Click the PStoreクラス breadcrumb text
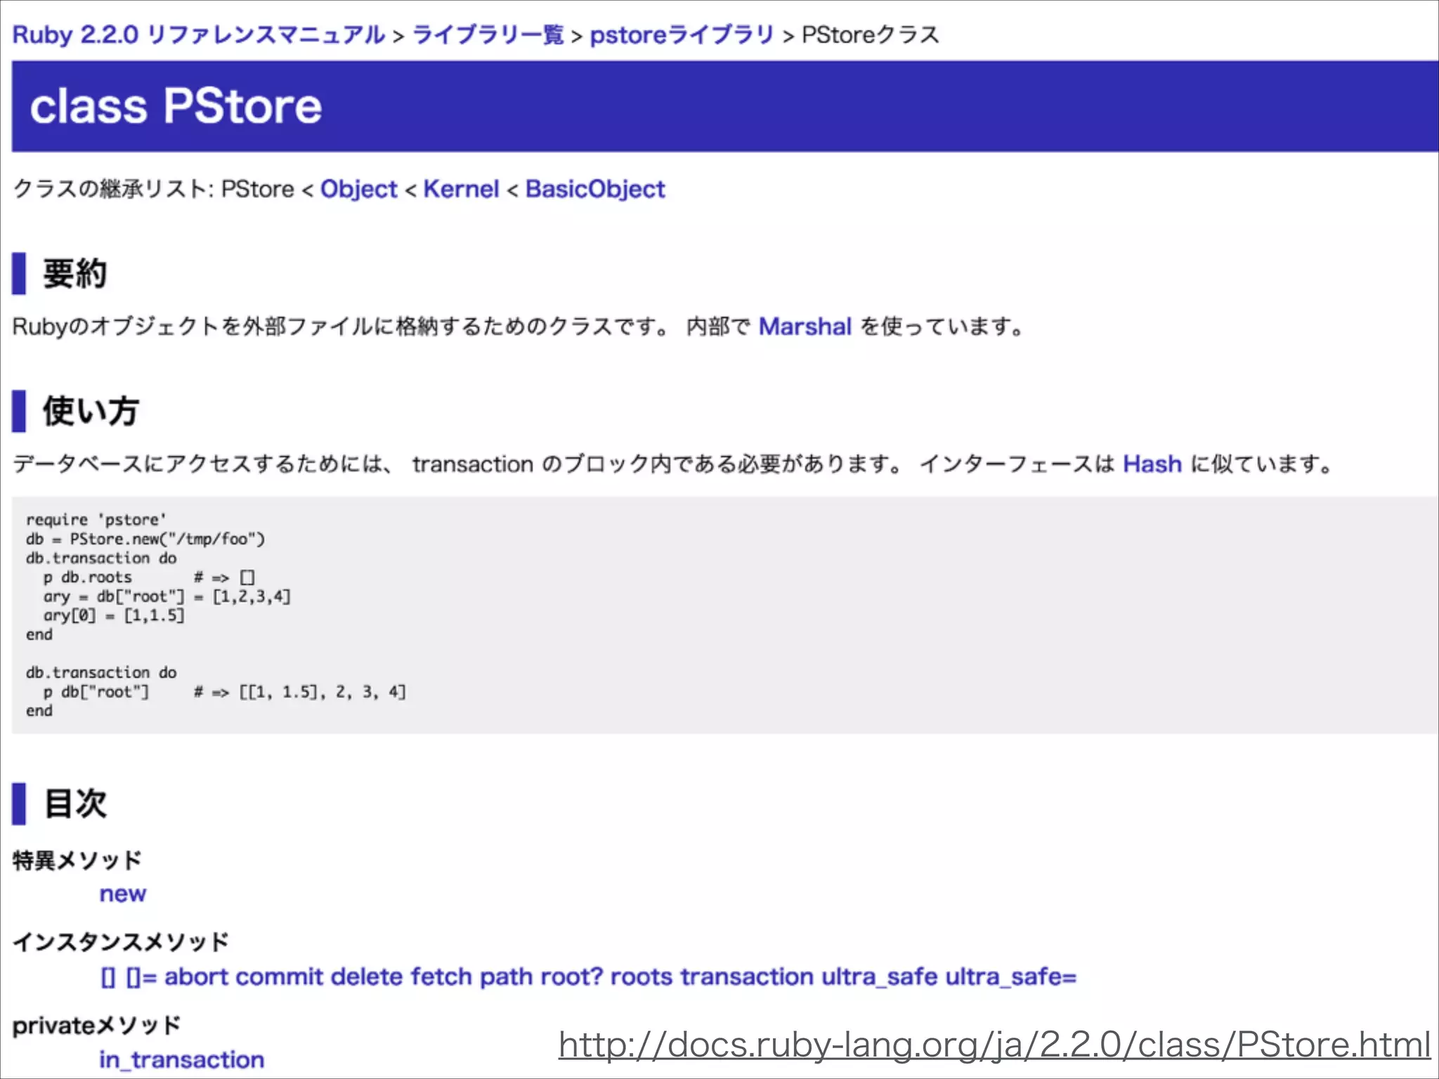Image resolution: width=1439 pixels, height=1079 pixels. pos(871,34)
